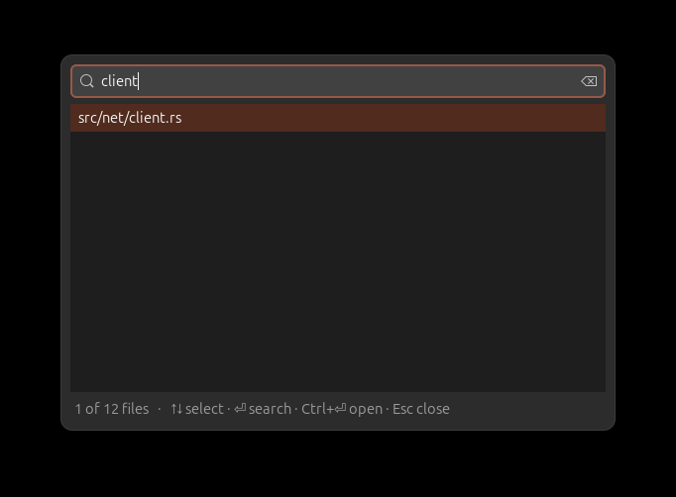The height and width of the screenshot is (497, 676).
Task: Click the dialog padding above search field
Action: pos(338,59)
